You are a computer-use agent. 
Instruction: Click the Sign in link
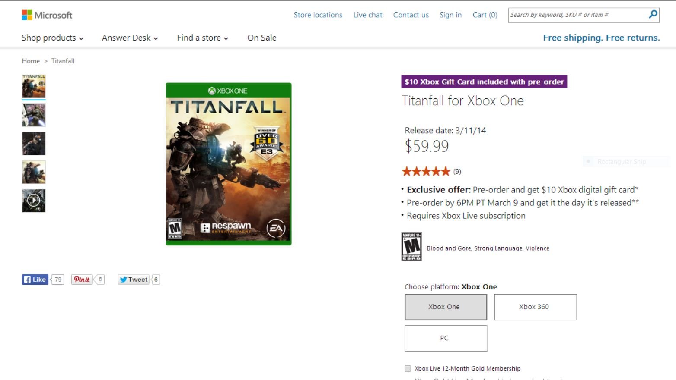coord(450,15)
